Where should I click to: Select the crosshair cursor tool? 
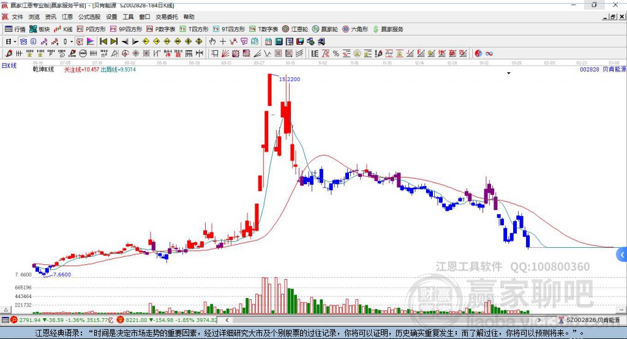point(223,42)
